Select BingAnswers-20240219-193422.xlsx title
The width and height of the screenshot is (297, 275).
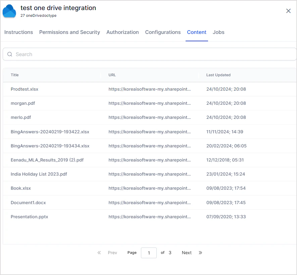50,132
